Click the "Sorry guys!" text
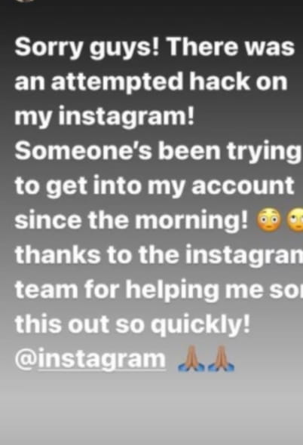The height and width of the screenshot is (445, 303). (x=87, y=48)
